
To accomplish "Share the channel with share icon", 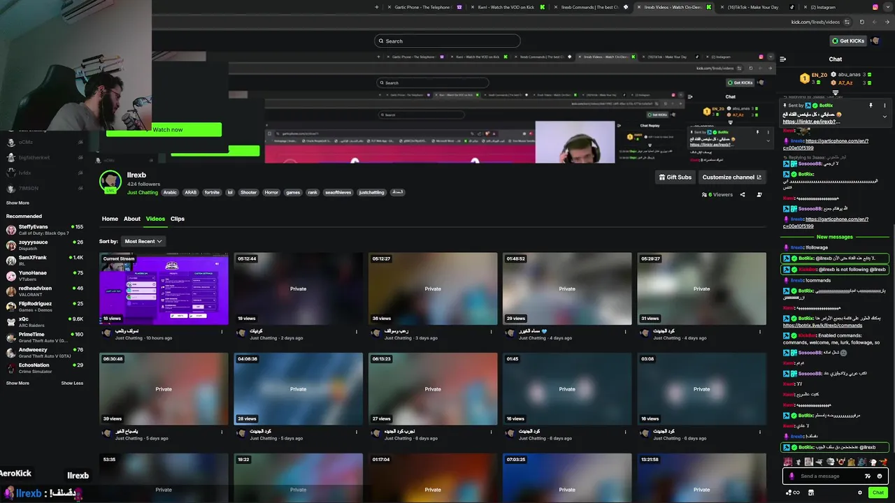I will pos(743,195).
